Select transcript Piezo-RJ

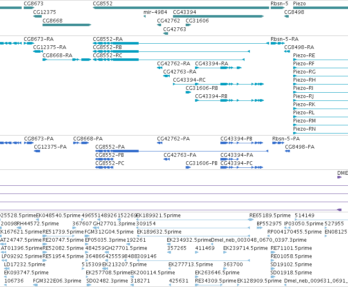tap(303, 96)
